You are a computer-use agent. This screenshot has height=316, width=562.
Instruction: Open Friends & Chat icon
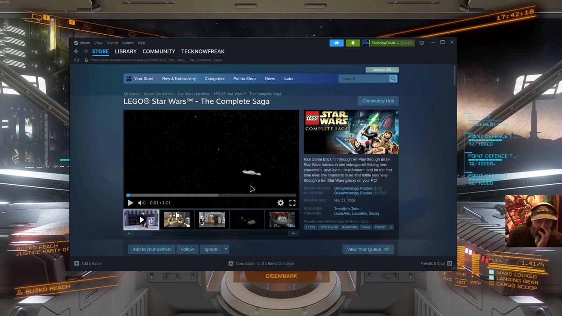(x=450, y=263)
